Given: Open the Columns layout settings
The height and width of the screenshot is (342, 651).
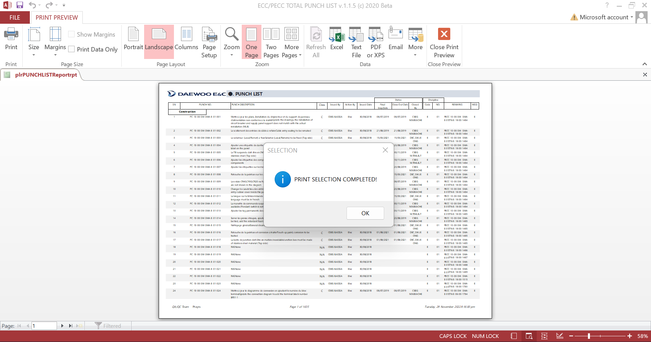Looking at the screenshot, I should (x=186, y=39).
